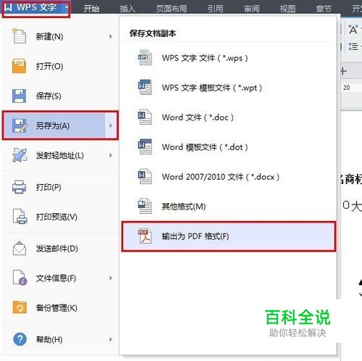Select 其他格式(M) option
362x361 pixels.
tap(228, 207)
